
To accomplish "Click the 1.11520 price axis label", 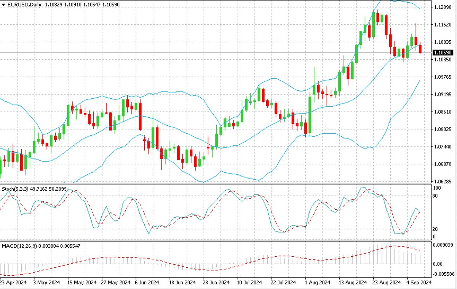I will [x=443, y=25].
